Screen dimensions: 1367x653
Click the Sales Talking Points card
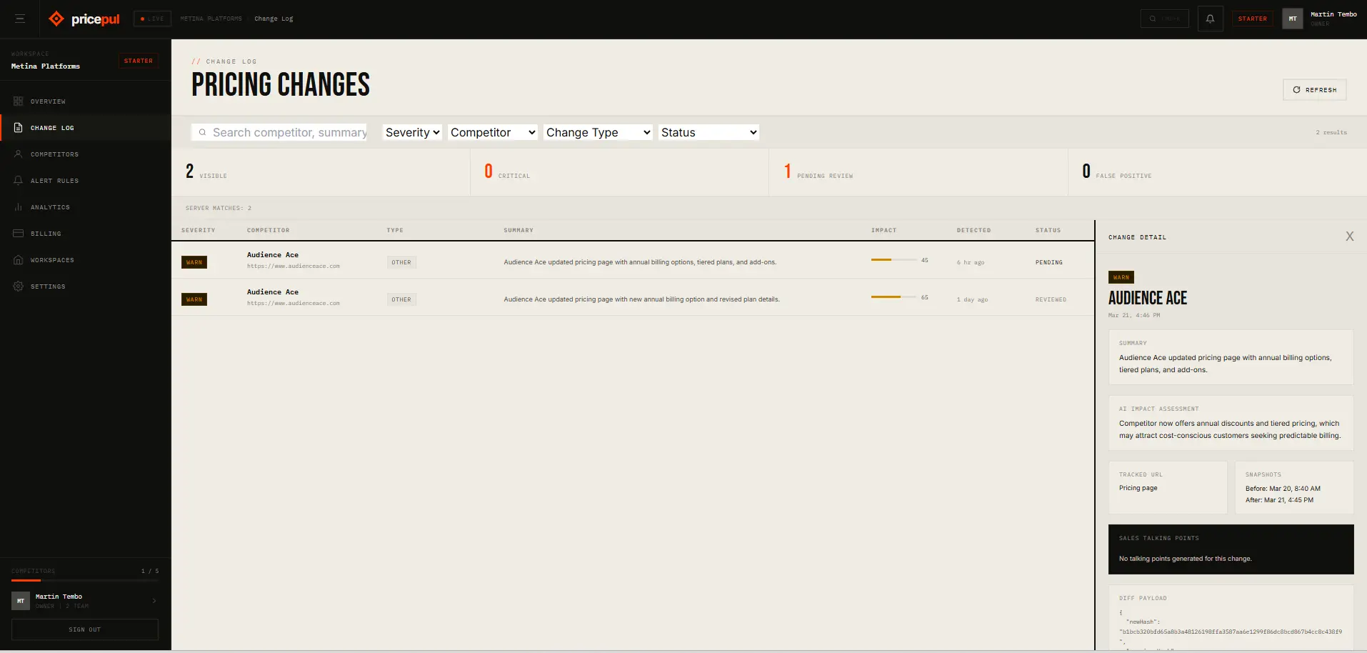point(1231,549)
